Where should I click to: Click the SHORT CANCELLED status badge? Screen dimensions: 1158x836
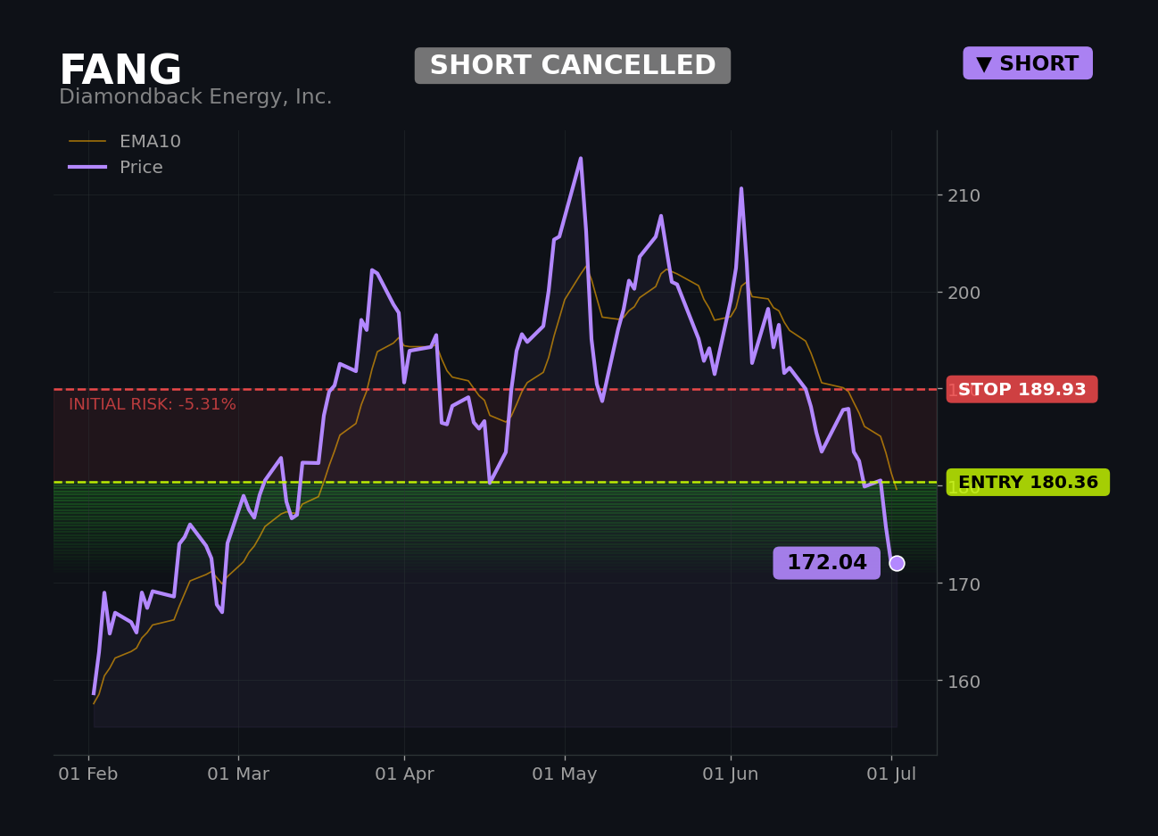click(x=573, y=66)
